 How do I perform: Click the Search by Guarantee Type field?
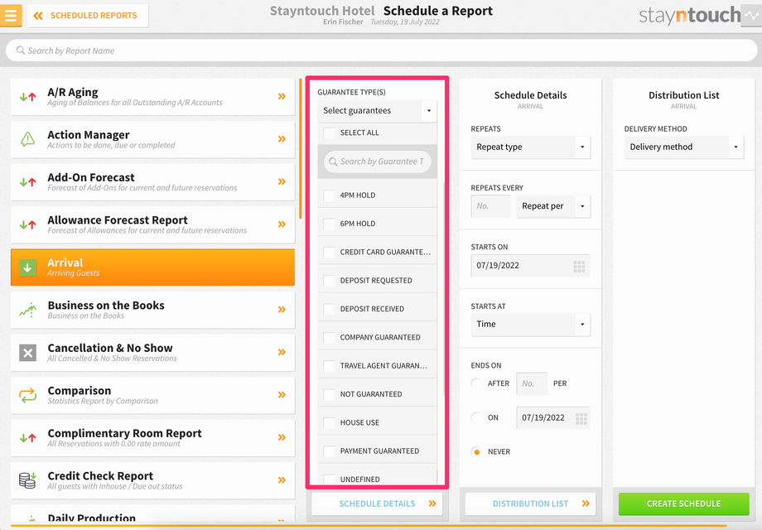click(x=377, y=161)
